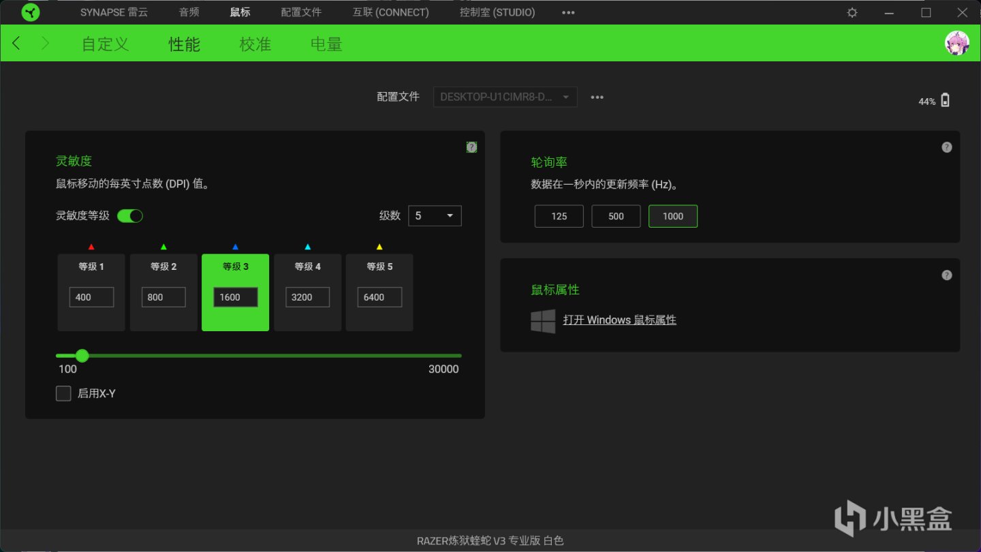This screenshot has height=552, width=981.
Task: Open help for the 灵敏度 panel
Action: click(x=471, y=147)
